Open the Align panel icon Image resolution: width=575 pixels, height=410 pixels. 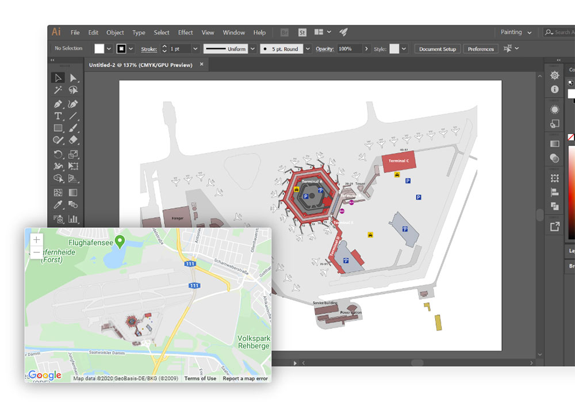[554, 192]
